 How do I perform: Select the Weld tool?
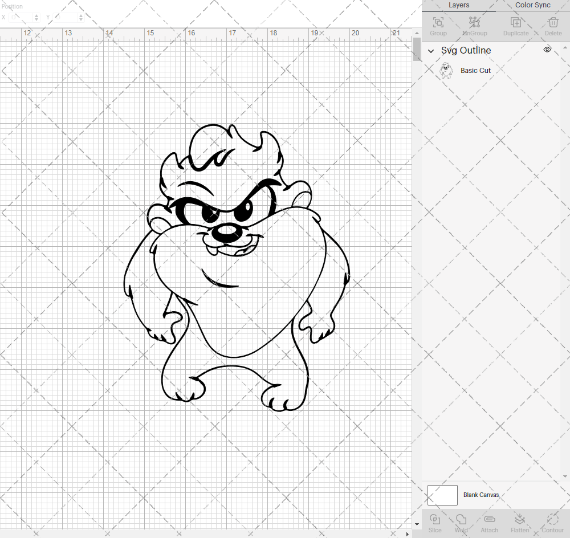click(461, 519)
